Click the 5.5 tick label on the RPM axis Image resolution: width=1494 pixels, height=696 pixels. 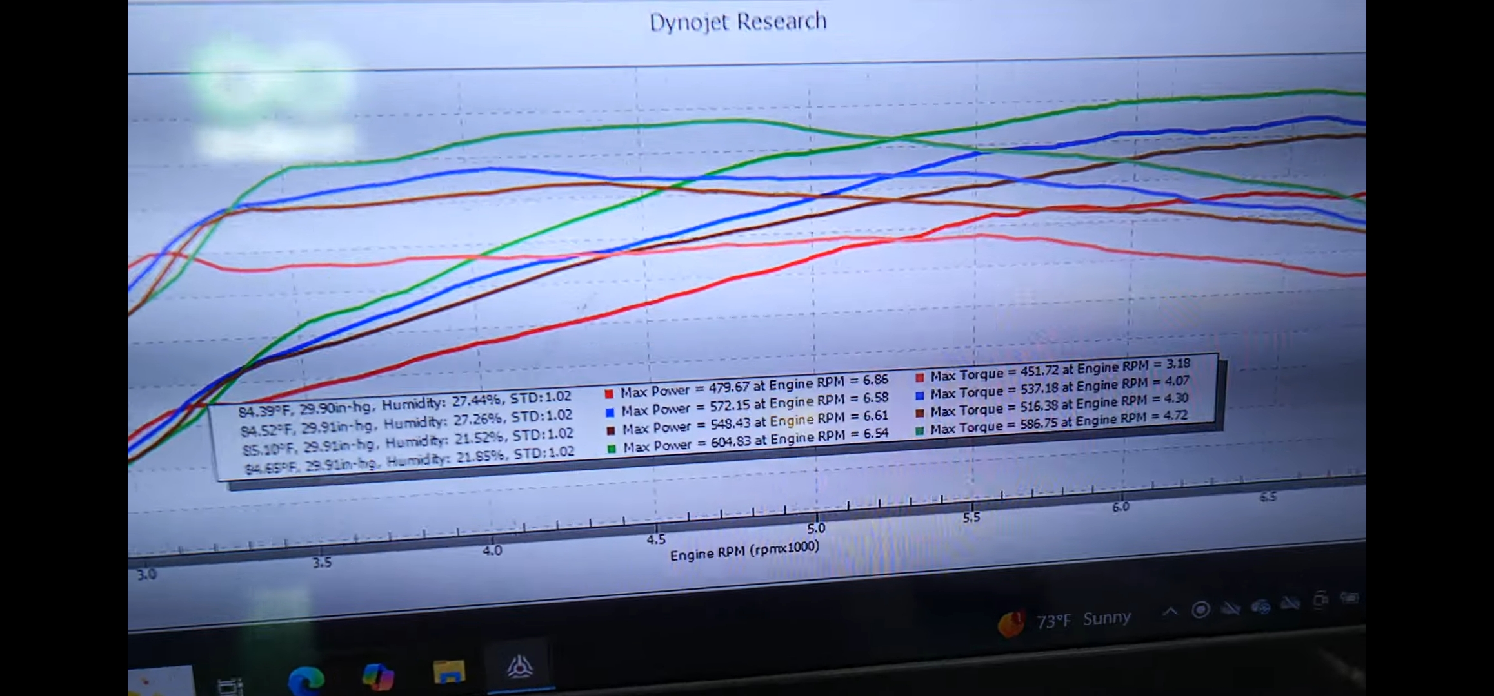(971, 517)
